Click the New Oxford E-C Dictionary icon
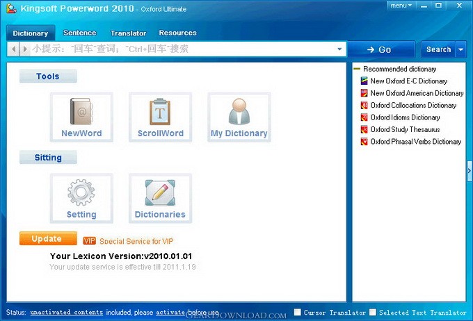This screenshot has width=473, height=321. [364, 81]
